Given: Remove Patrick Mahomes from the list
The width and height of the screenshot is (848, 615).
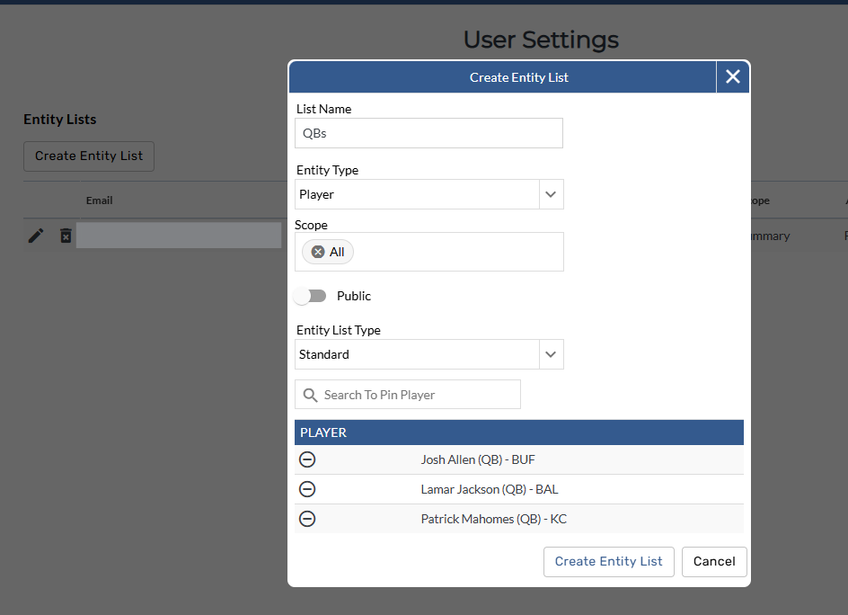Looking at the screenshot, I should [x=307, y=519].
